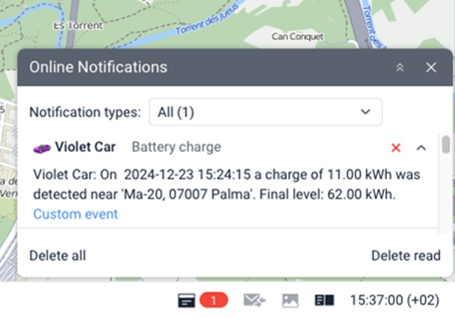Click the Can Conquet label on map
The height and width of the screenshot is (318, 455).
point(297,35)
